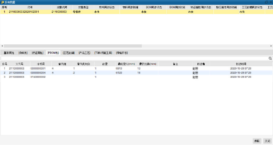Restore the dialog window size
Image resolution: width=273 pixels, height=145 pixels.
coord(266,2)
